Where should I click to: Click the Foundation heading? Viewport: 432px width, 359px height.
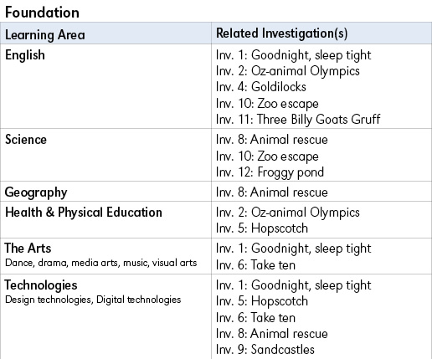coord(42,13)
